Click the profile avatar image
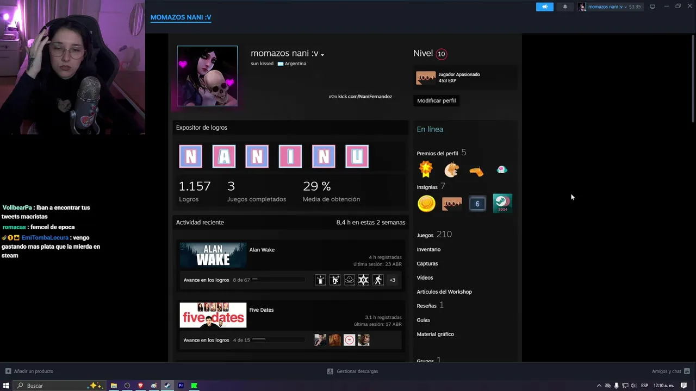 (207, 76)
